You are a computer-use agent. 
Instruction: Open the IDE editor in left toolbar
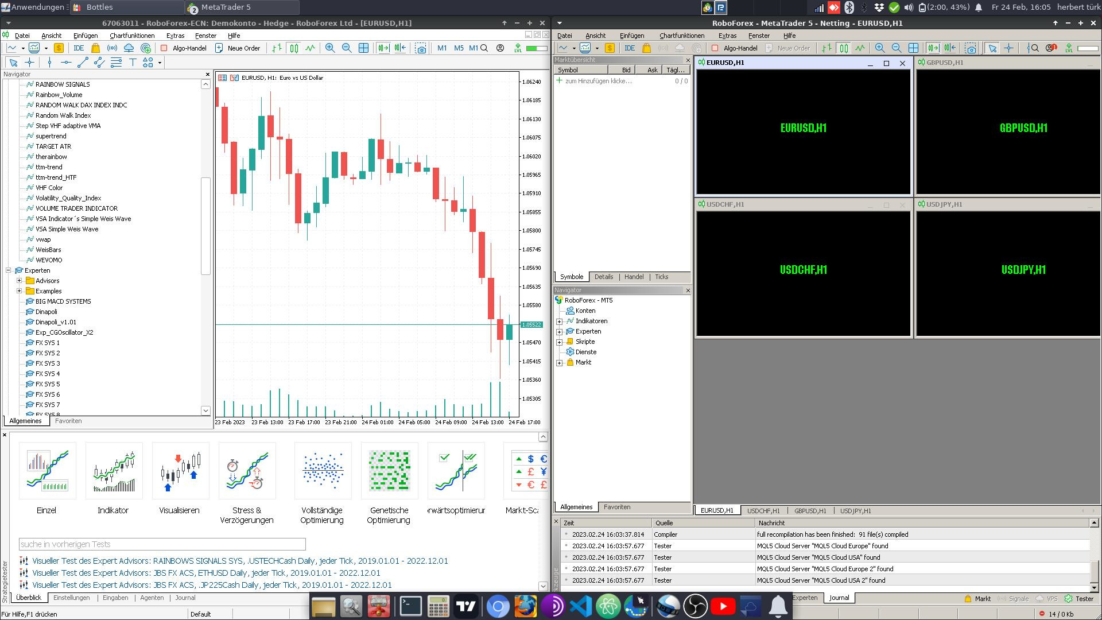[79, 48]
